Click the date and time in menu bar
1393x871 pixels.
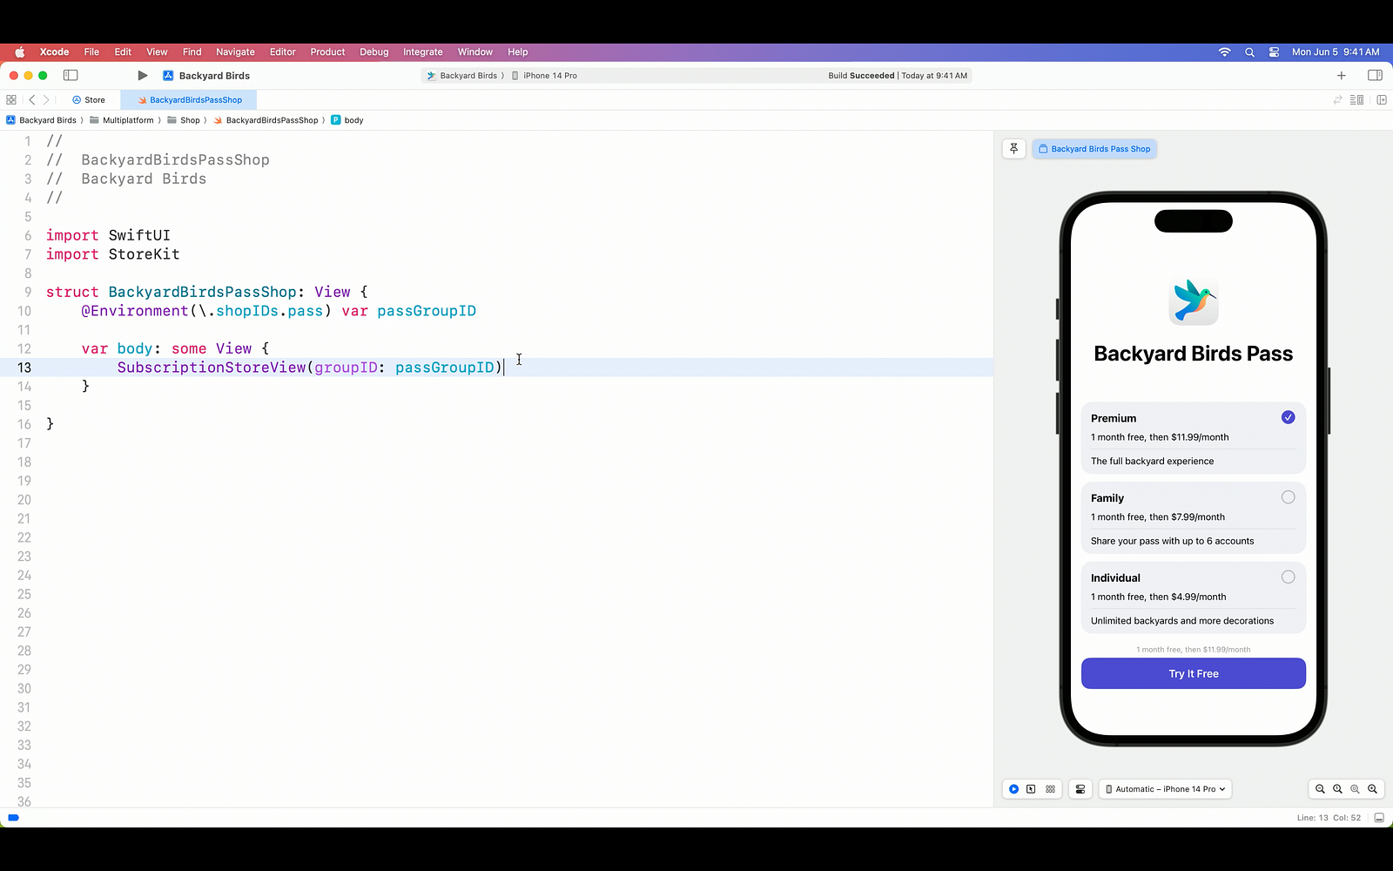(x=1336, y=52)
